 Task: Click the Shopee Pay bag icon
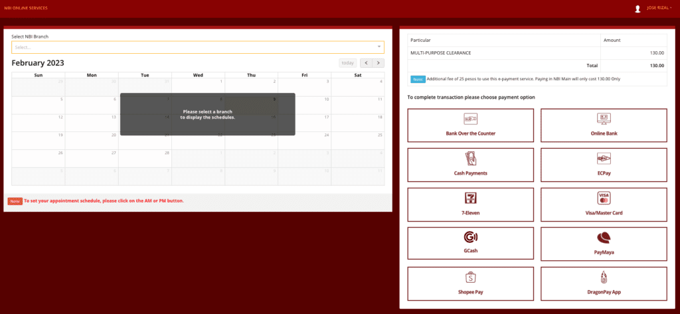point(471,277)
